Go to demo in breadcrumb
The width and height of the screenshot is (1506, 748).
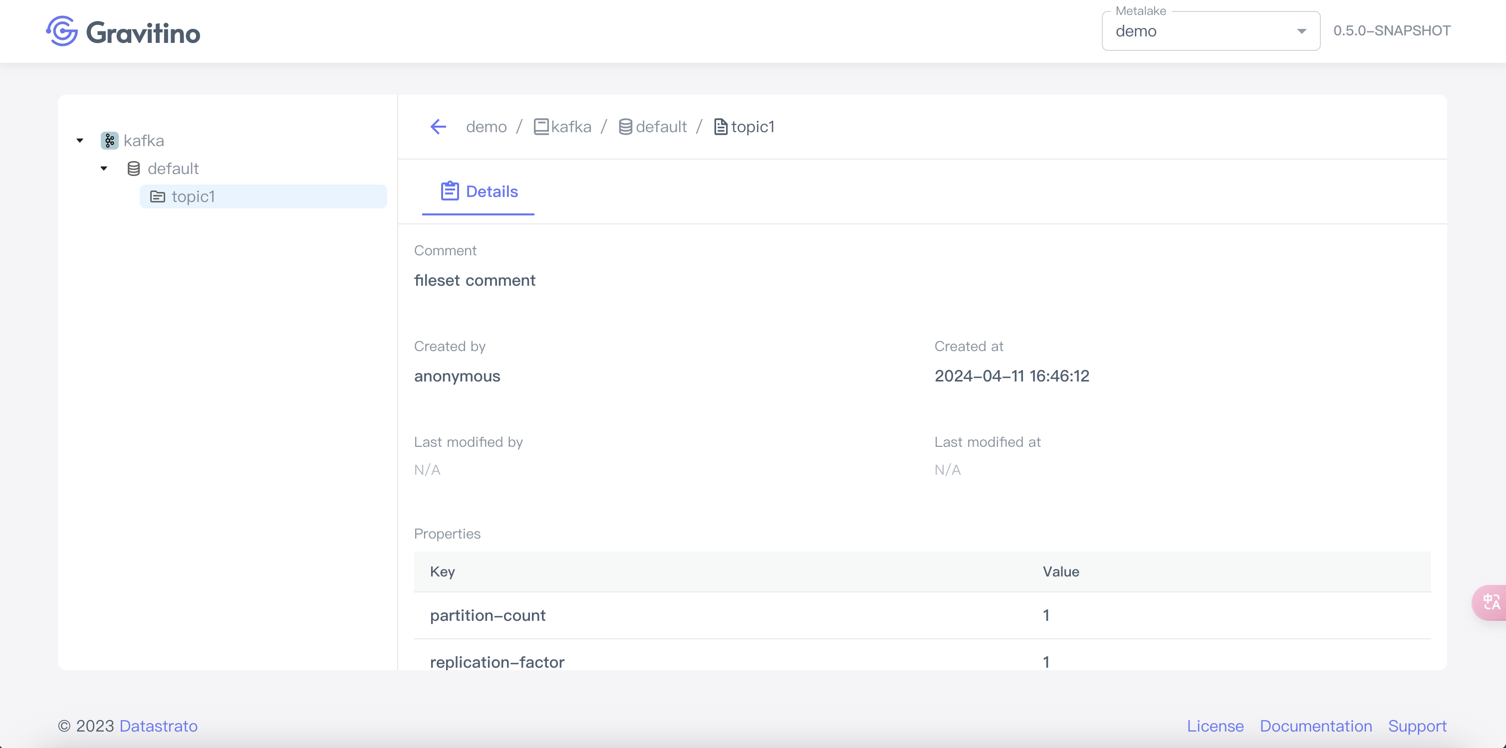pos(486,127)
